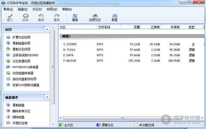Choose 擦除磁盘 disk operation
Image resolution: width=206 pixels, height=129 pixels.
(19, 117)
